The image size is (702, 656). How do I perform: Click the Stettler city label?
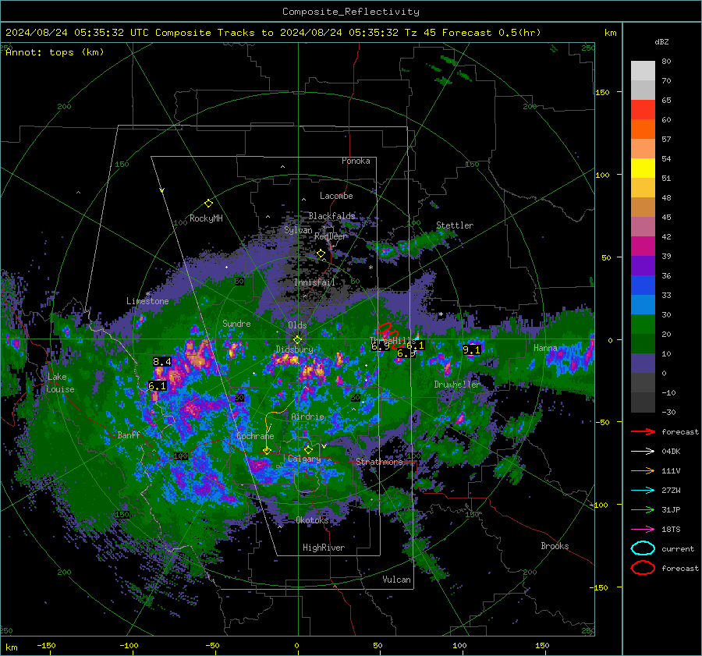pos(455,225)
